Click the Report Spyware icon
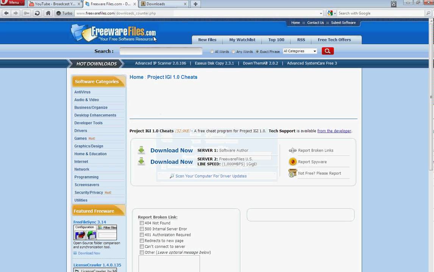The image size is (434, 272). [x=293, y=162]
